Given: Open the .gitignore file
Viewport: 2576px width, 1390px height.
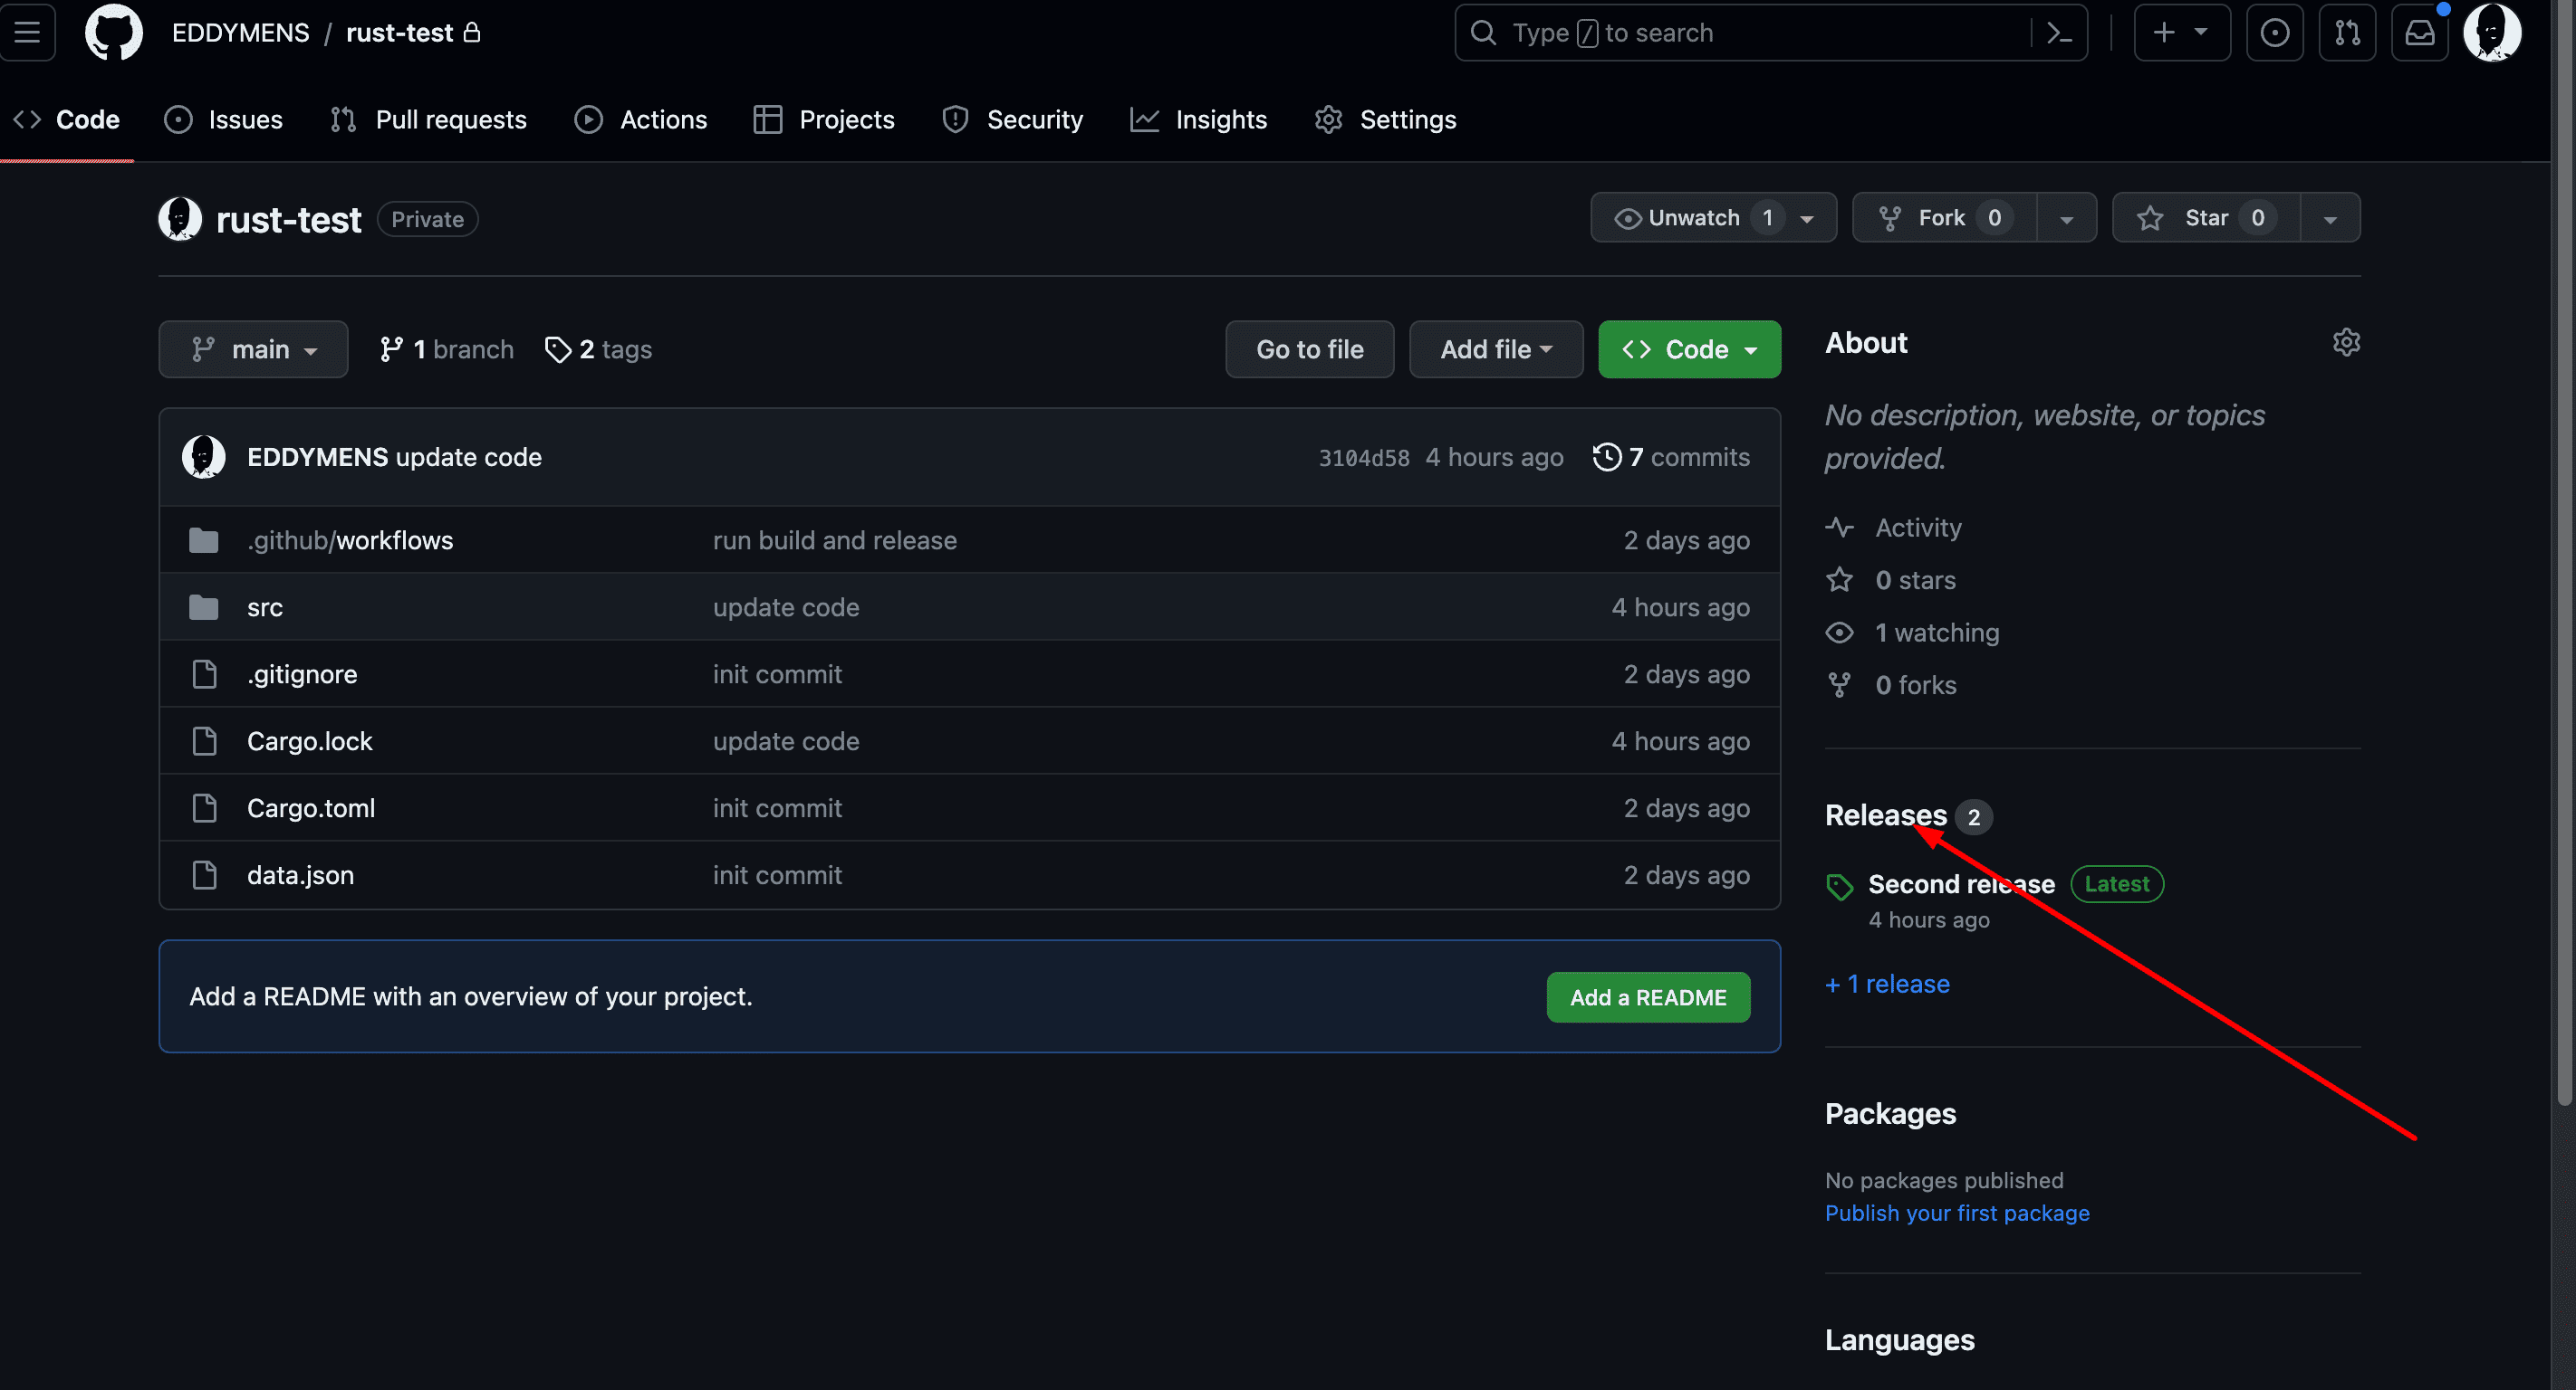Looking at the screenshot, I should [302, 674].
